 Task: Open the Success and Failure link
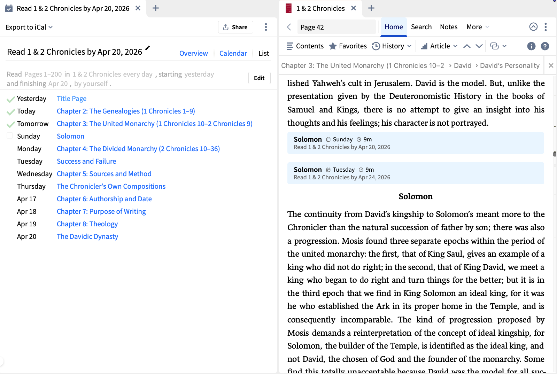click(86, 161)
